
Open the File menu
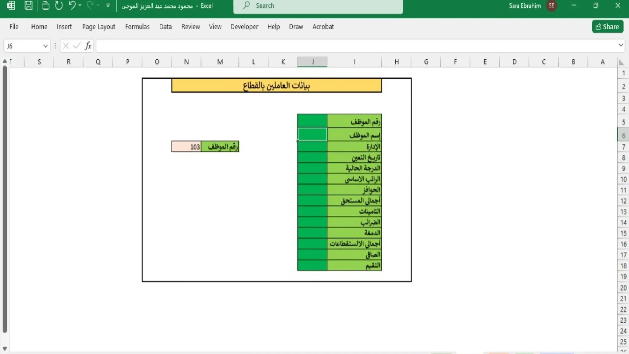point(14,27)
